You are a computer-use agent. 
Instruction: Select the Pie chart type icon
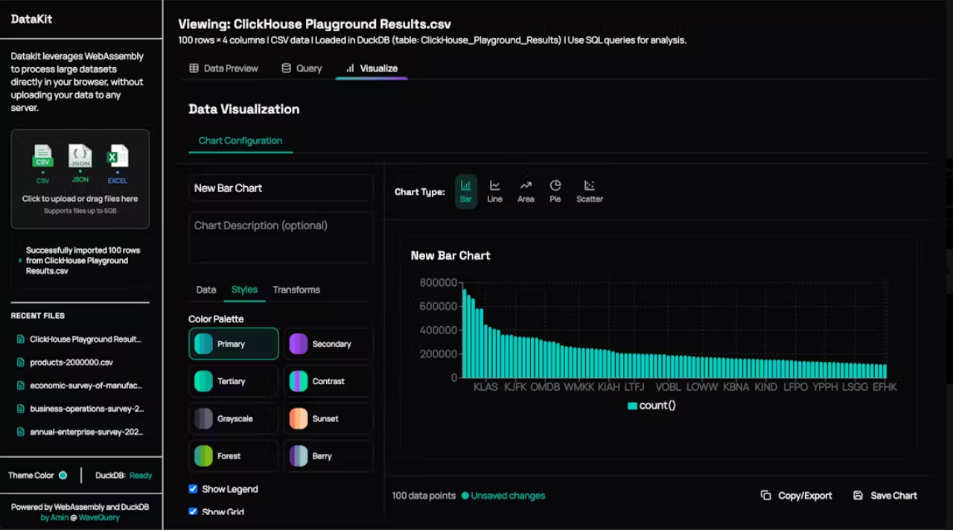coord(555,185)
